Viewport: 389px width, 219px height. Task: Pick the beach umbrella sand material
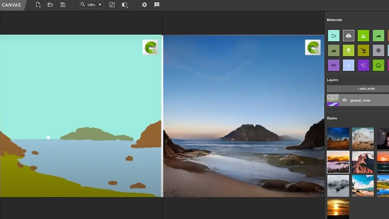363,50
